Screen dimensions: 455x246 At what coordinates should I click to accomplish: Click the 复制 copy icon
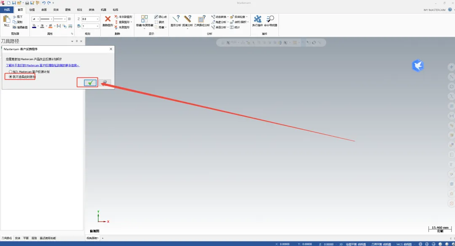point(14,22)
